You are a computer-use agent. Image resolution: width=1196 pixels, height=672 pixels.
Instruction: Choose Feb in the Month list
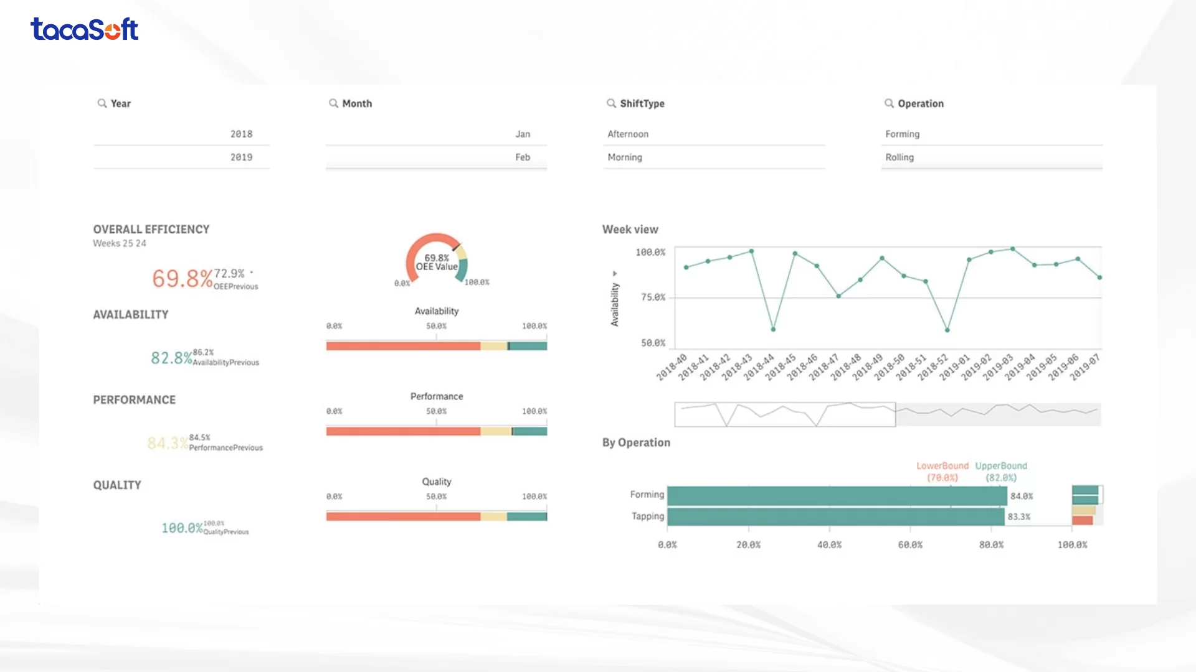523,157
